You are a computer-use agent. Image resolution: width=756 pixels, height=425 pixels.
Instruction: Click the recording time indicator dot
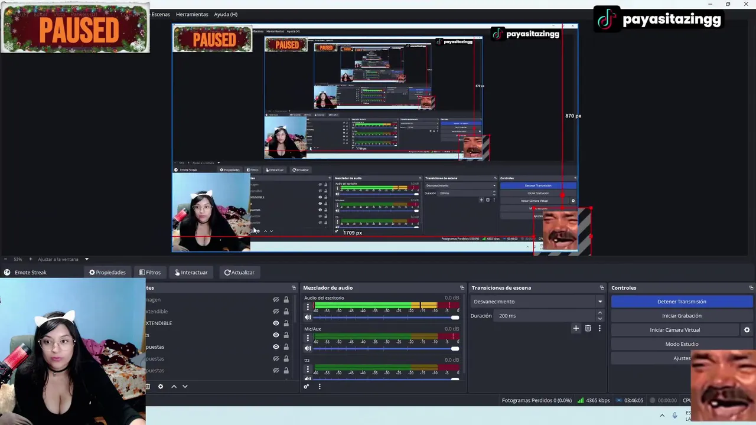coord(653,400)
